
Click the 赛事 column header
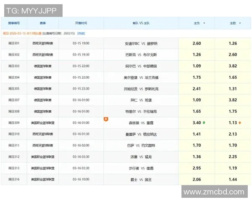(43, 23)
